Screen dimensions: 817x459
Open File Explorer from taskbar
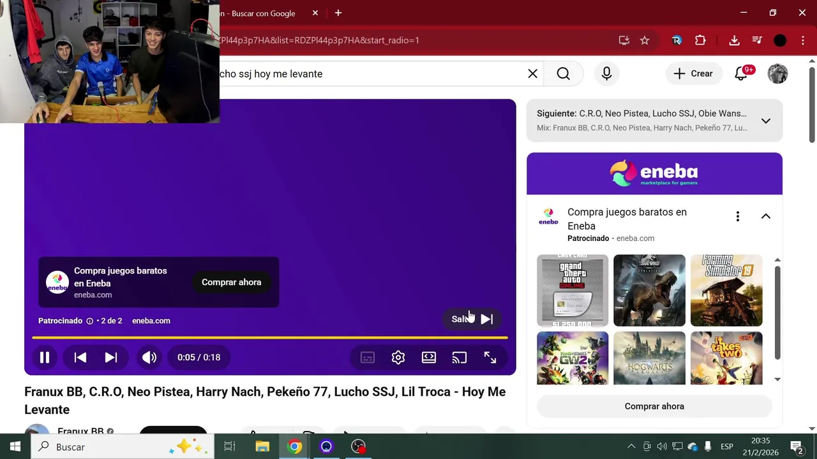coord(262,446)
